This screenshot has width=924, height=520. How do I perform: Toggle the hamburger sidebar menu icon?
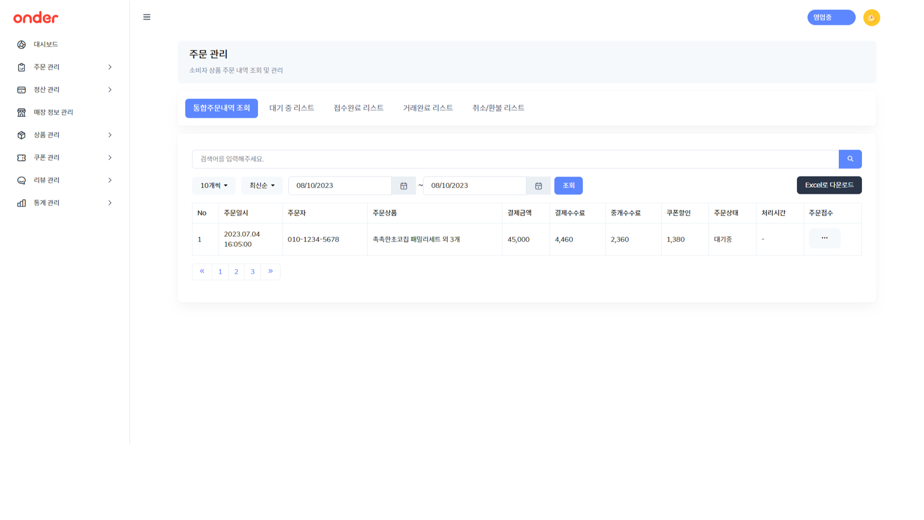(147, 17)
